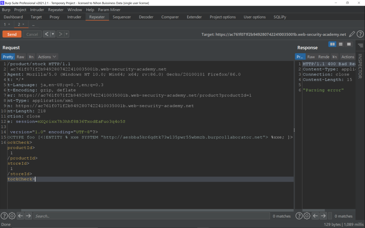The width and height of the screenshot is (365, 228).
Task: Go to previous request with back arrow
Action: click(x=47, y=34)
